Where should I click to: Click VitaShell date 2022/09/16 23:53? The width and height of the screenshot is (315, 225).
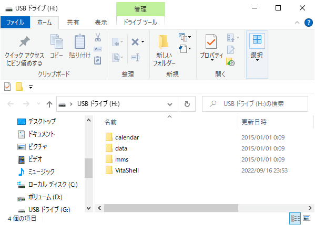pos(265,170)
